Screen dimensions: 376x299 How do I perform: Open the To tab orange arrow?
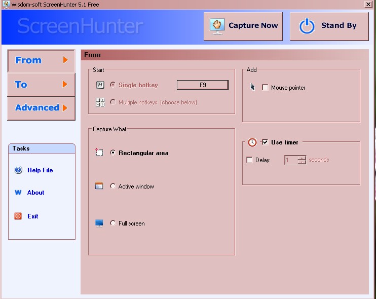point(65,84)
